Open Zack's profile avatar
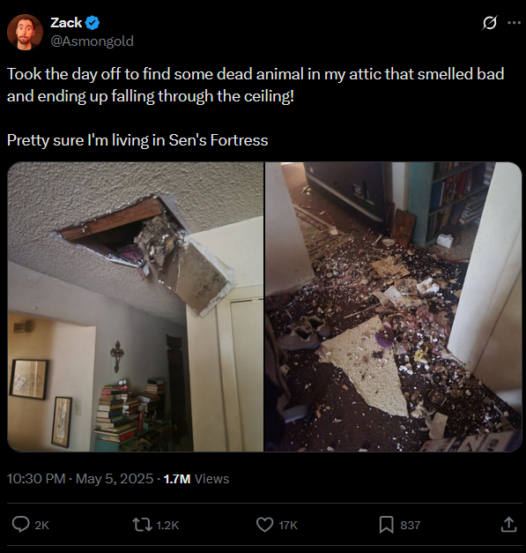This screenshot has height=553, width=526. coord(25,32)
